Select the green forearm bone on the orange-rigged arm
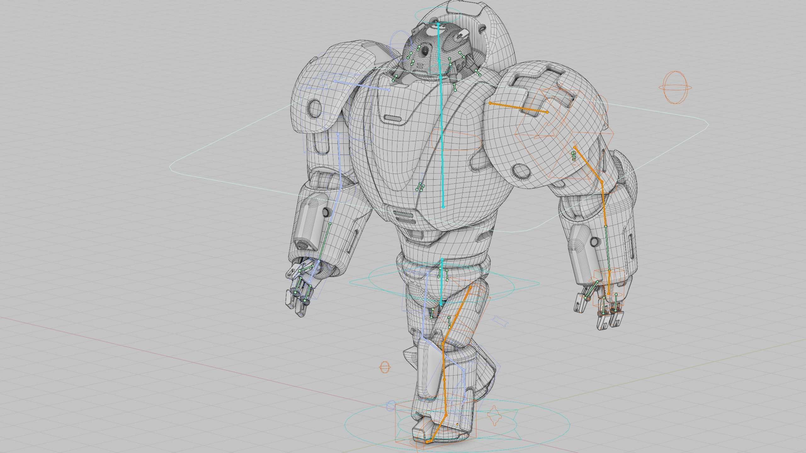The height and width of the screenshot is (453, 806). [608, 248]
